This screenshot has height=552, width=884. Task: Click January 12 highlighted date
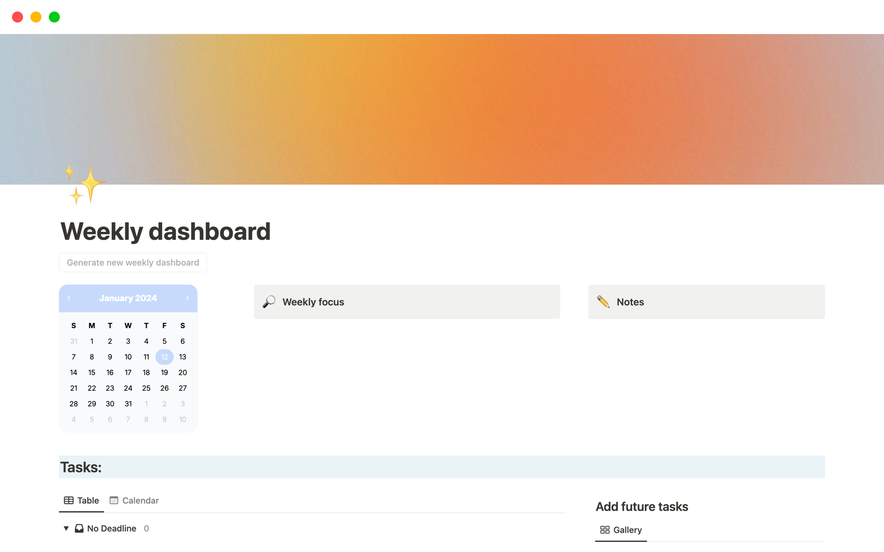click(163, 356)
